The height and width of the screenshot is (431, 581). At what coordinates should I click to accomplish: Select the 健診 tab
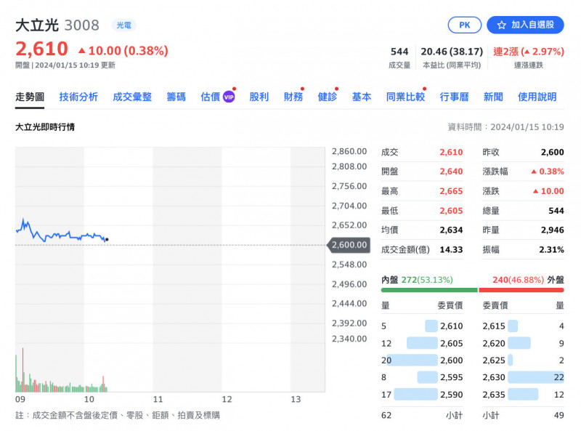coord(328,97)
